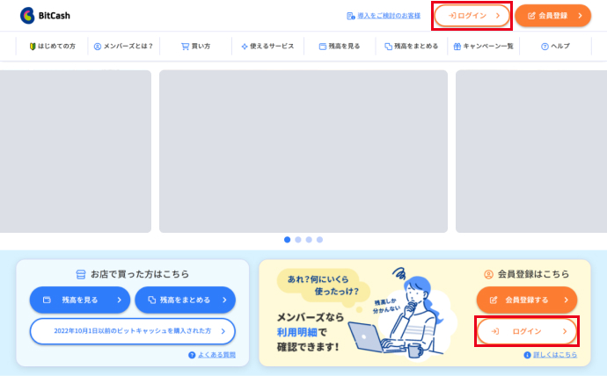Open the はじめての方 menu item
This screenshot has width=607, height=376.
[x=52, y=46]
